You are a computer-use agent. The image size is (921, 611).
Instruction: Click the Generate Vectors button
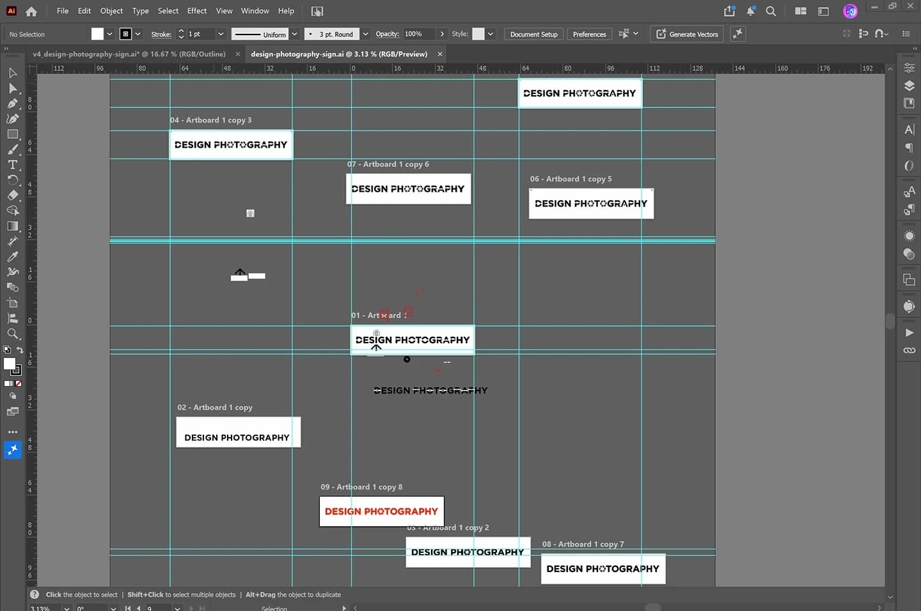click(687, 34)
